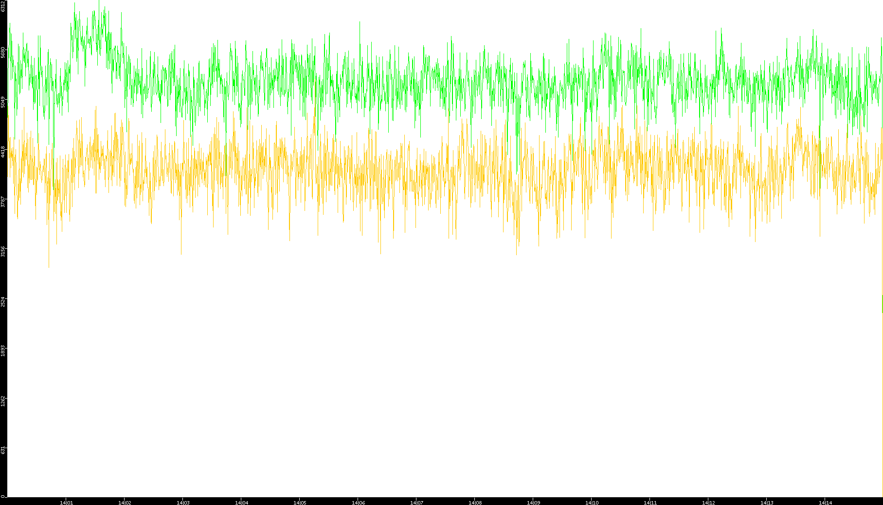Screen dimensions: 883x505
Task: Select the 5049 value axis label
Action: click(x=3, y=102)
